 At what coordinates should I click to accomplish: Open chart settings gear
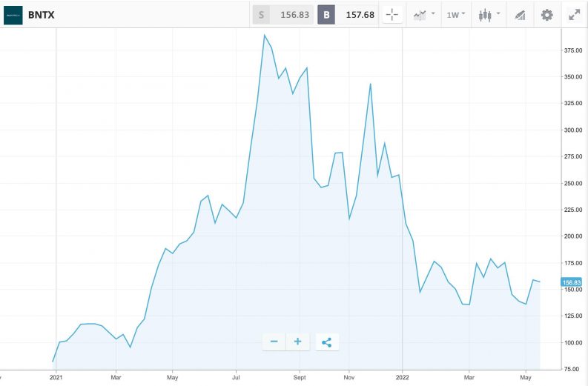(547, 15)
